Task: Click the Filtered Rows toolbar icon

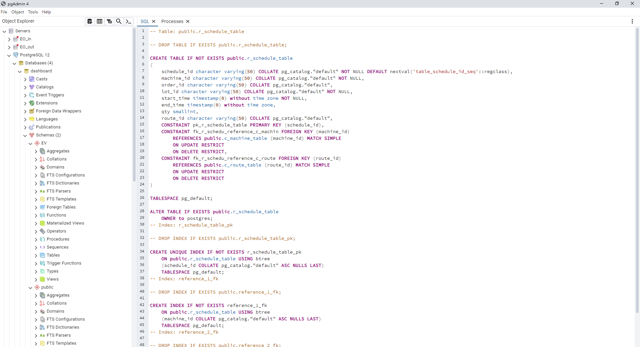Action: coord(109,21)
